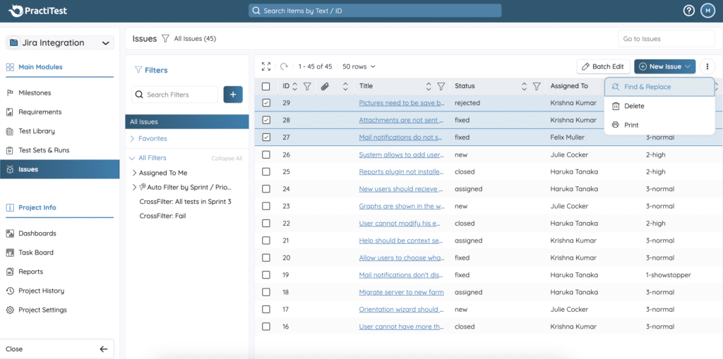The image size is (723, 359).
Task: Expand the Assigned To Me filter
Action: pos(135,173)
